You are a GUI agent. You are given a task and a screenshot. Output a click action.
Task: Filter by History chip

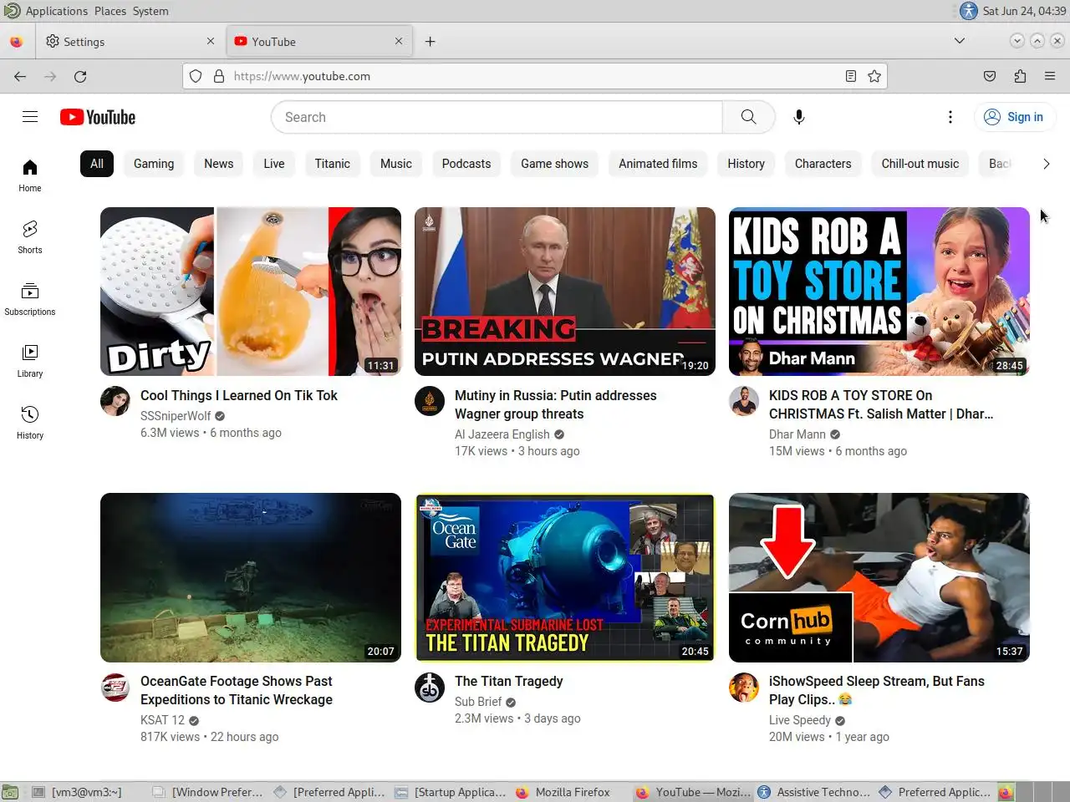[x=746, y=164]
